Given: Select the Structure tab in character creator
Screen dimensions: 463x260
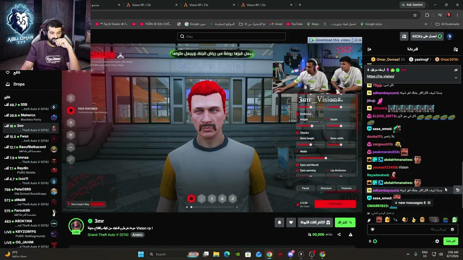Looking at the screenshot, I should tap(326, 188).
